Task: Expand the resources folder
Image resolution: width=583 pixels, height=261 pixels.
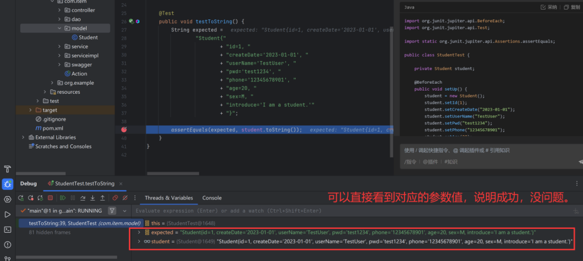Action: tap(45, 92)
